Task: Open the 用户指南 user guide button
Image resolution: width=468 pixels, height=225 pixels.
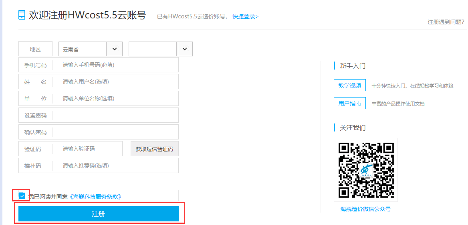Action: (349, 104)
